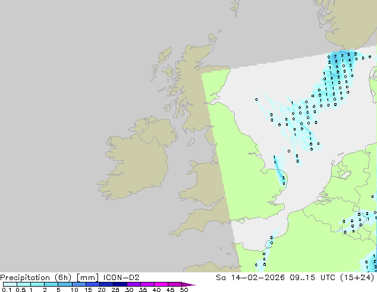Click the '7' precipitation value on the map
This screenshot has width=377, height=292.
click(x=335, y=57)
